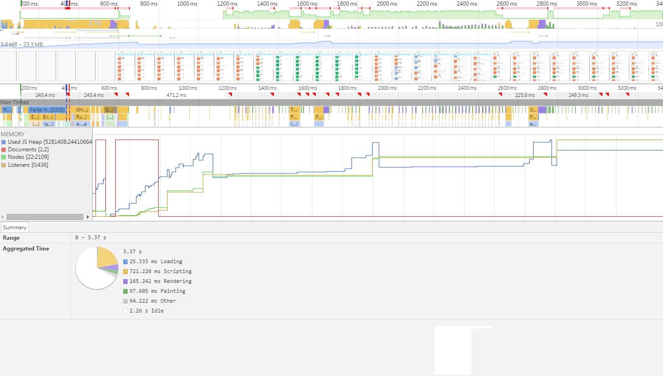
Task: Toggle the Nodes memory counter
Action: (x=4, y=157)
